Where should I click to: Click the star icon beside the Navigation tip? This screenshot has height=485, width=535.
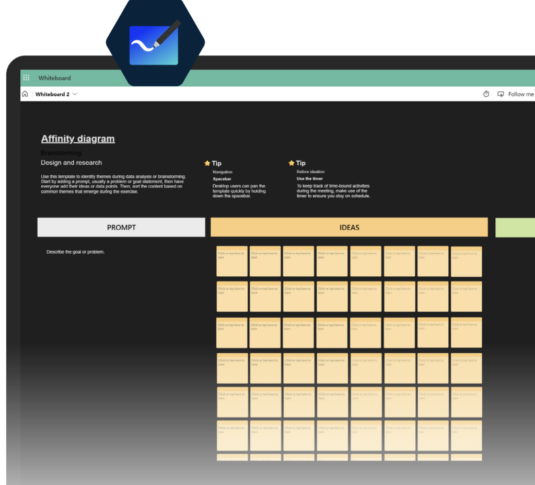click(x=207, y=163)
